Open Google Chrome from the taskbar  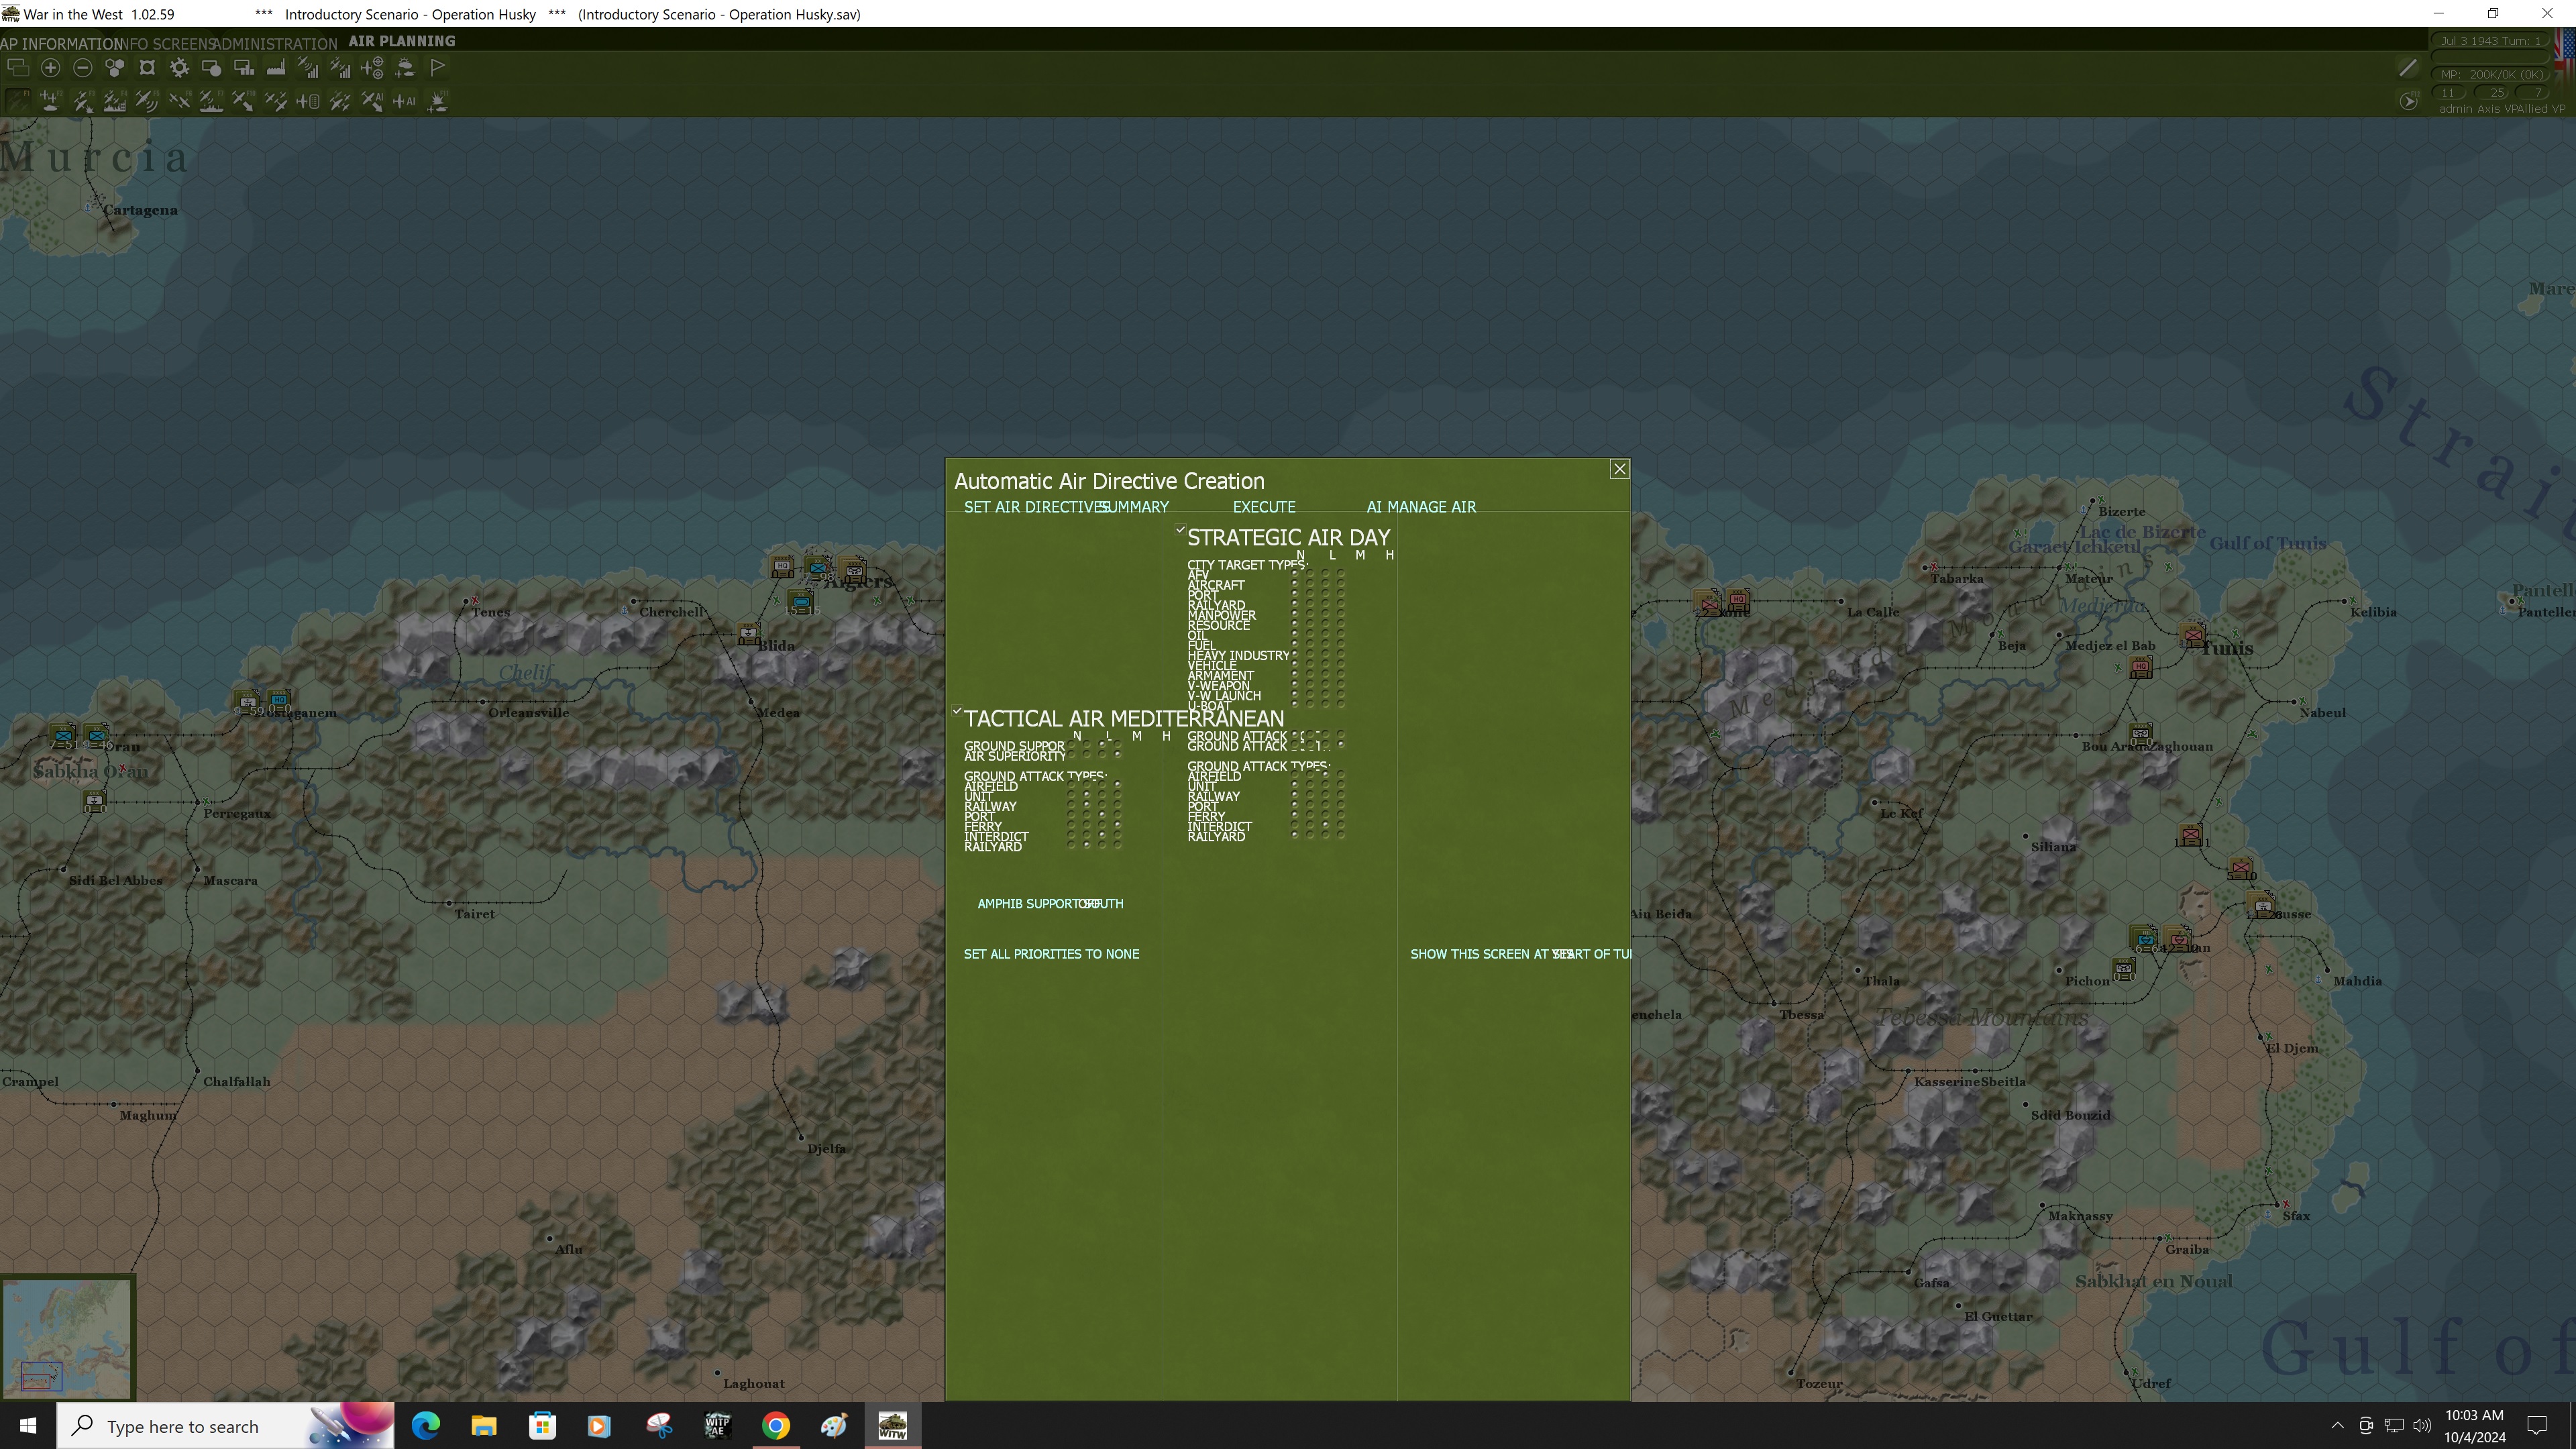(776, 1425)
